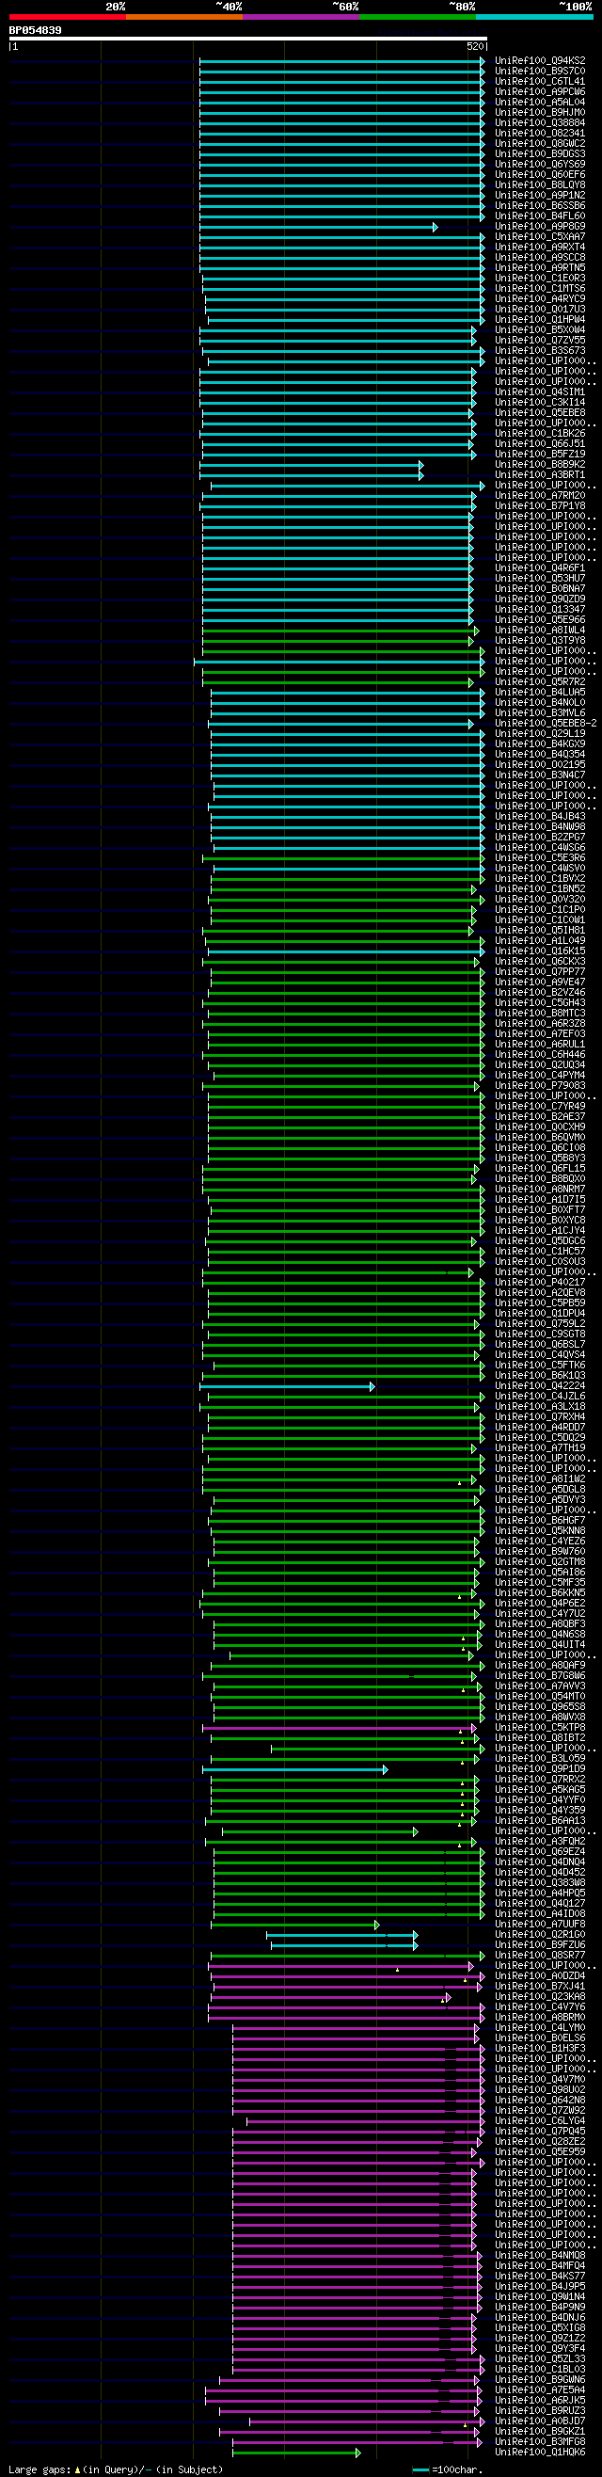Image resolution: width=602 pixels, height=2477 pixels.
Task: Click hit label UniRef100_O82341
Action: (x=541, y=134)
